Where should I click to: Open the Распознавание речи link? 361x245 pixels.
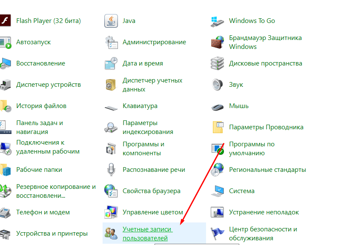[x=154, y=170]
